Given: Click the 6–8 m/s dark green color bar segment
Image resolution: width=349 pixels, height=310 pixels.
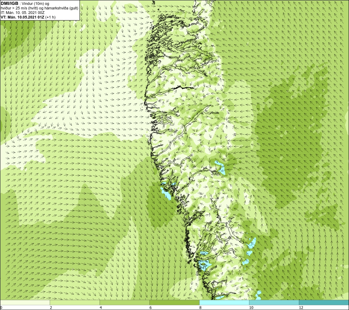Looking at the screenshot, I should (174, 302).
